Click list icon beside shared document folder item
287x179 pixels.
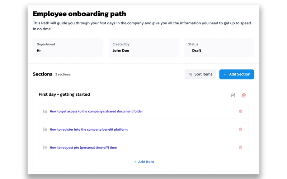coord(45,111)
